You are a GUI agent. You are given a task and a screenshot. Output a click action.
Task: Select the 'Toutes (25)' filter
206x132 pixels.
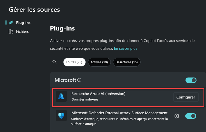click(x=74, y=62)
